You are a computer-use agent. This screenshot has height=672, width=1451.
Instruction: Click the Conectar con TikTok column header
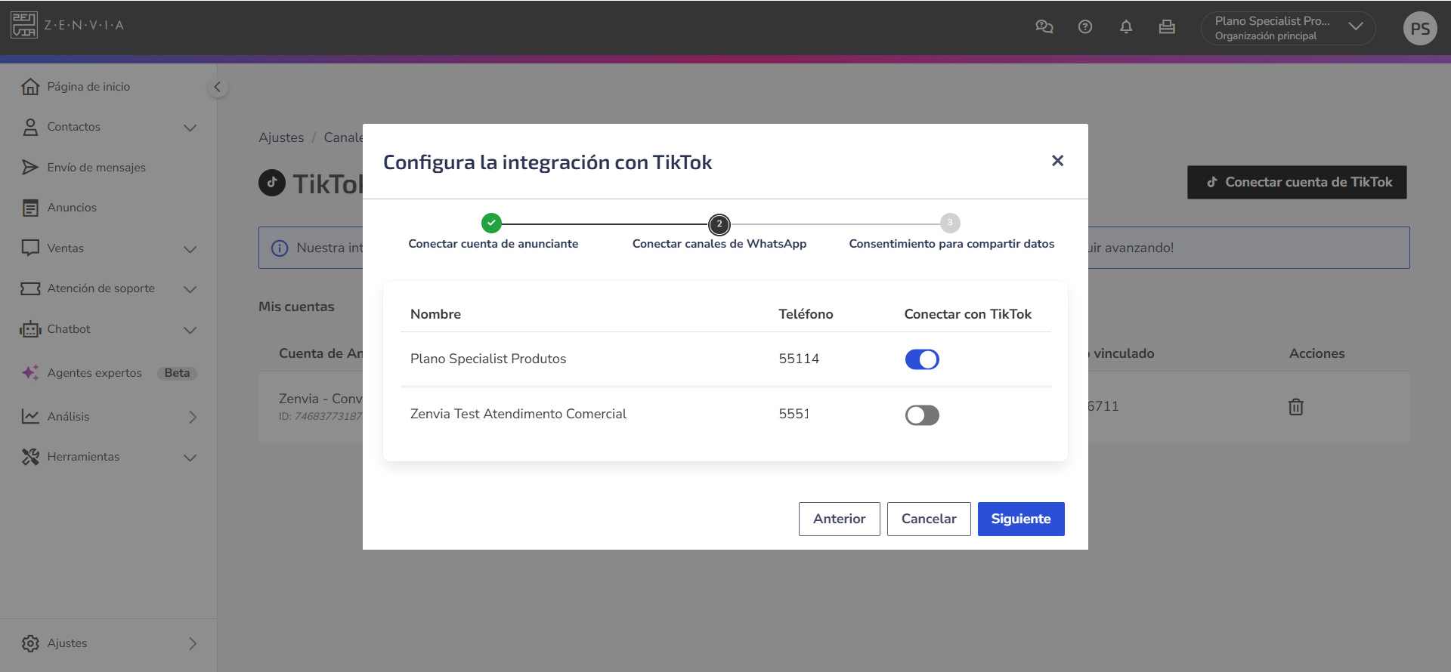click(967, 314)
